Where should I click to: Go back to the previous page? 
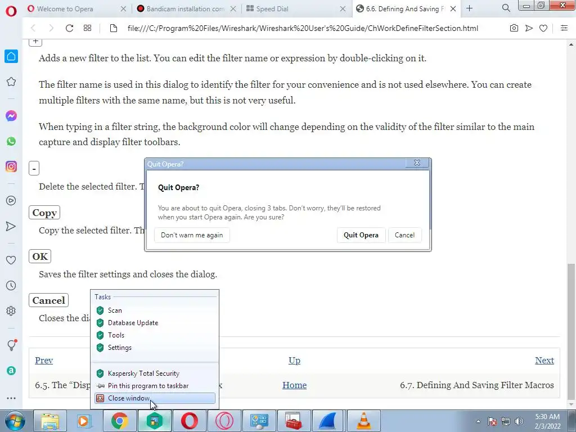tap(33, 28)
